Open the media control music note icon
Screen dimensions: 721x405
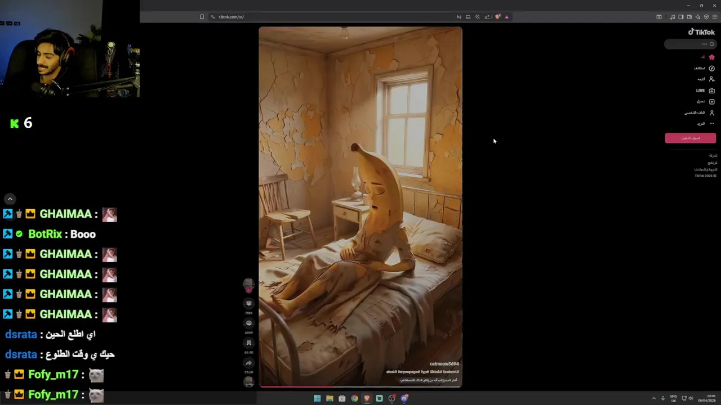click(673, 17)
